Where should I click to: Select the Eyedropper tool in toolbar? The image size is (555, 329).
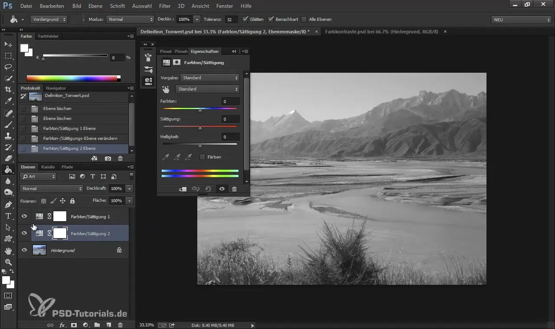(x=8, y=101)
